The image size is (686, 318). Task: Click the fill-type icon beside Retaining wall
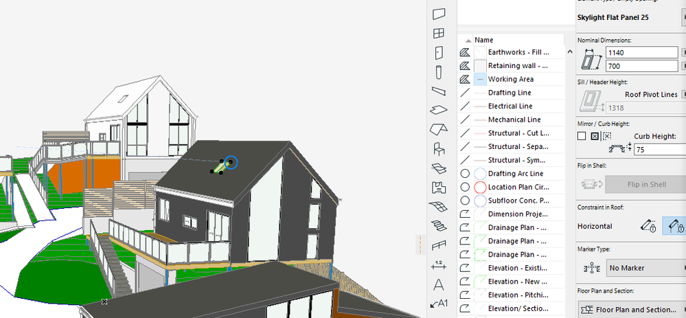pyautogui.click(x=465, y=66)
